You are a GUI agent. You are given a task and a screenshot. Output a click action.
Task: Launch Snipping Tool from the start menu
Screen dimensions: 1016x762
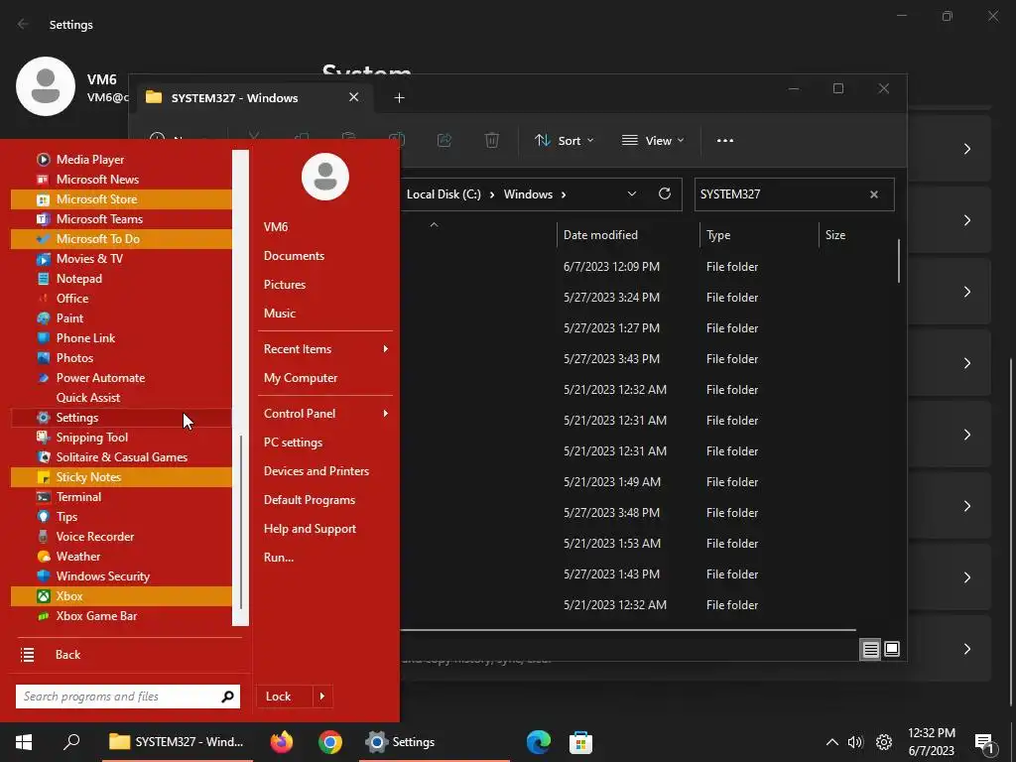tap(121, 438)
